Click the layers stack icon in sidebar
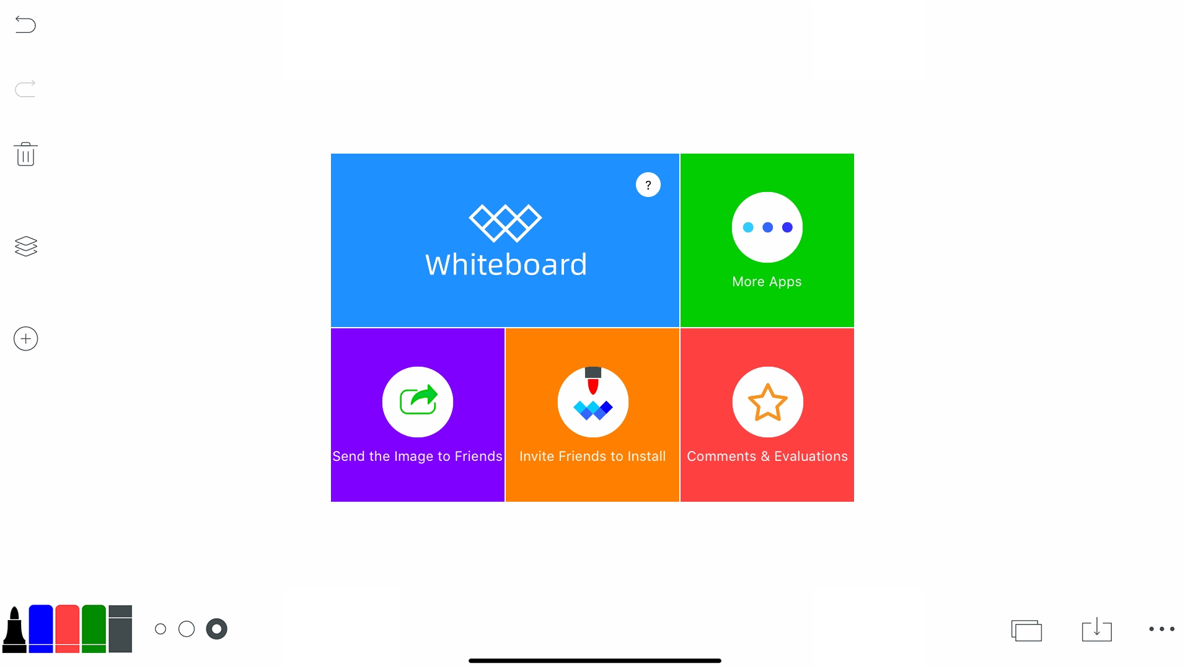This screenshot has width=1190, height=669. click(x=25, y=247)
